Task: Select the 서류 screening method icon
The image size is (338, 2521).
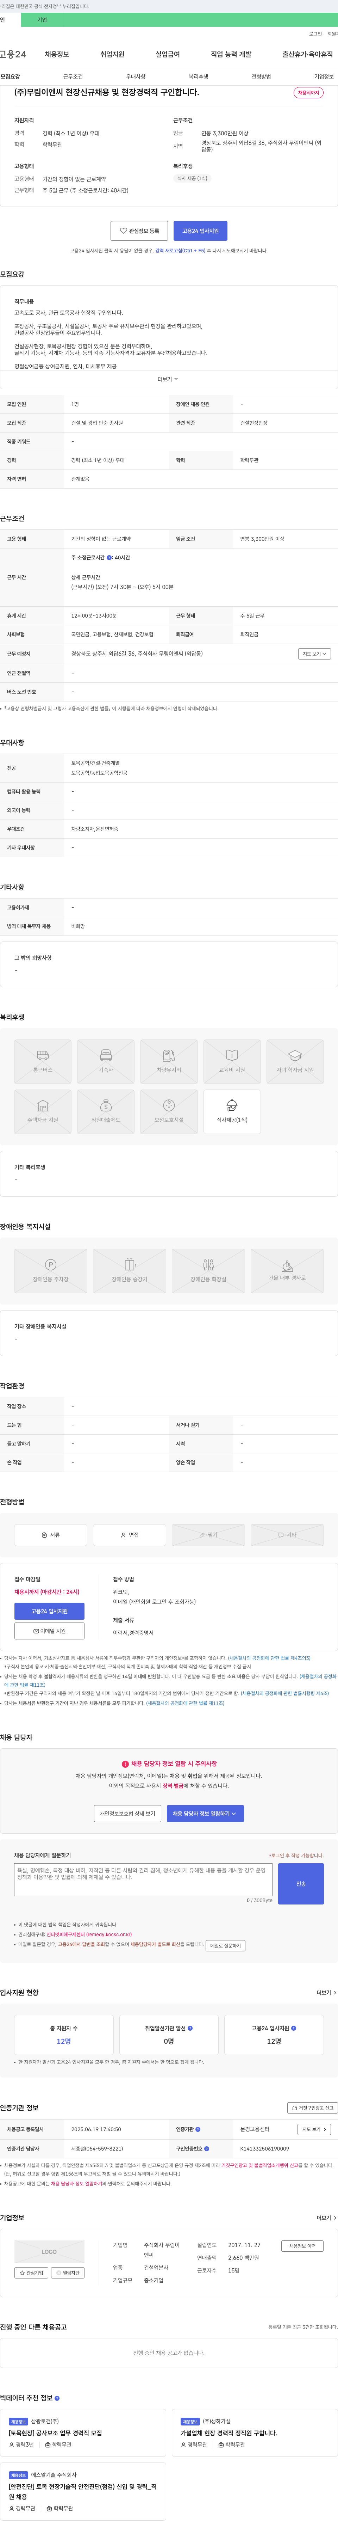Action: [51, 1534]
